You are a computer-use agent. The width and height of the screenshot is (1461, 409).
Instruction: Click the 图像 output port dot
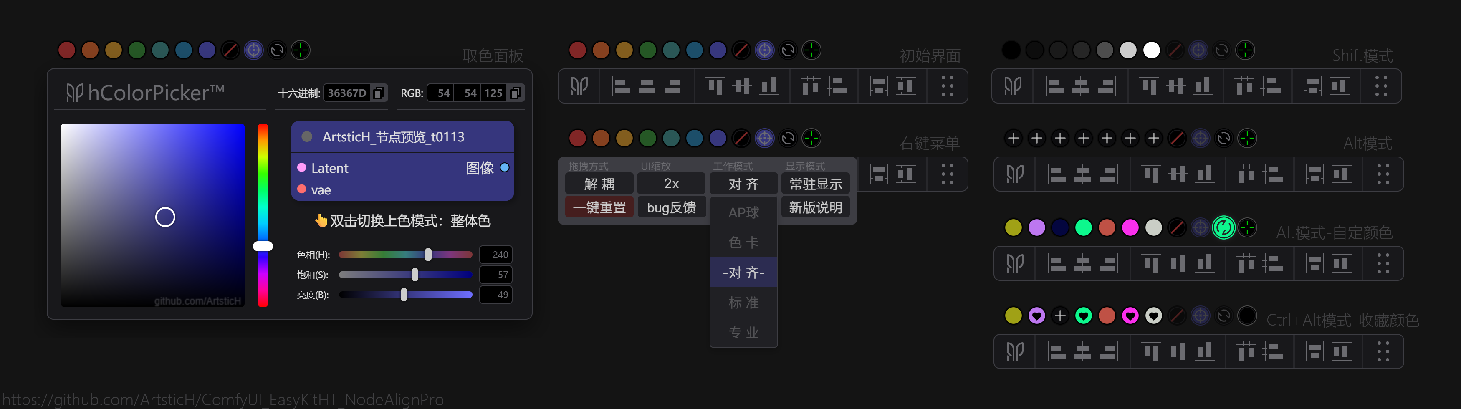(505, 167)
